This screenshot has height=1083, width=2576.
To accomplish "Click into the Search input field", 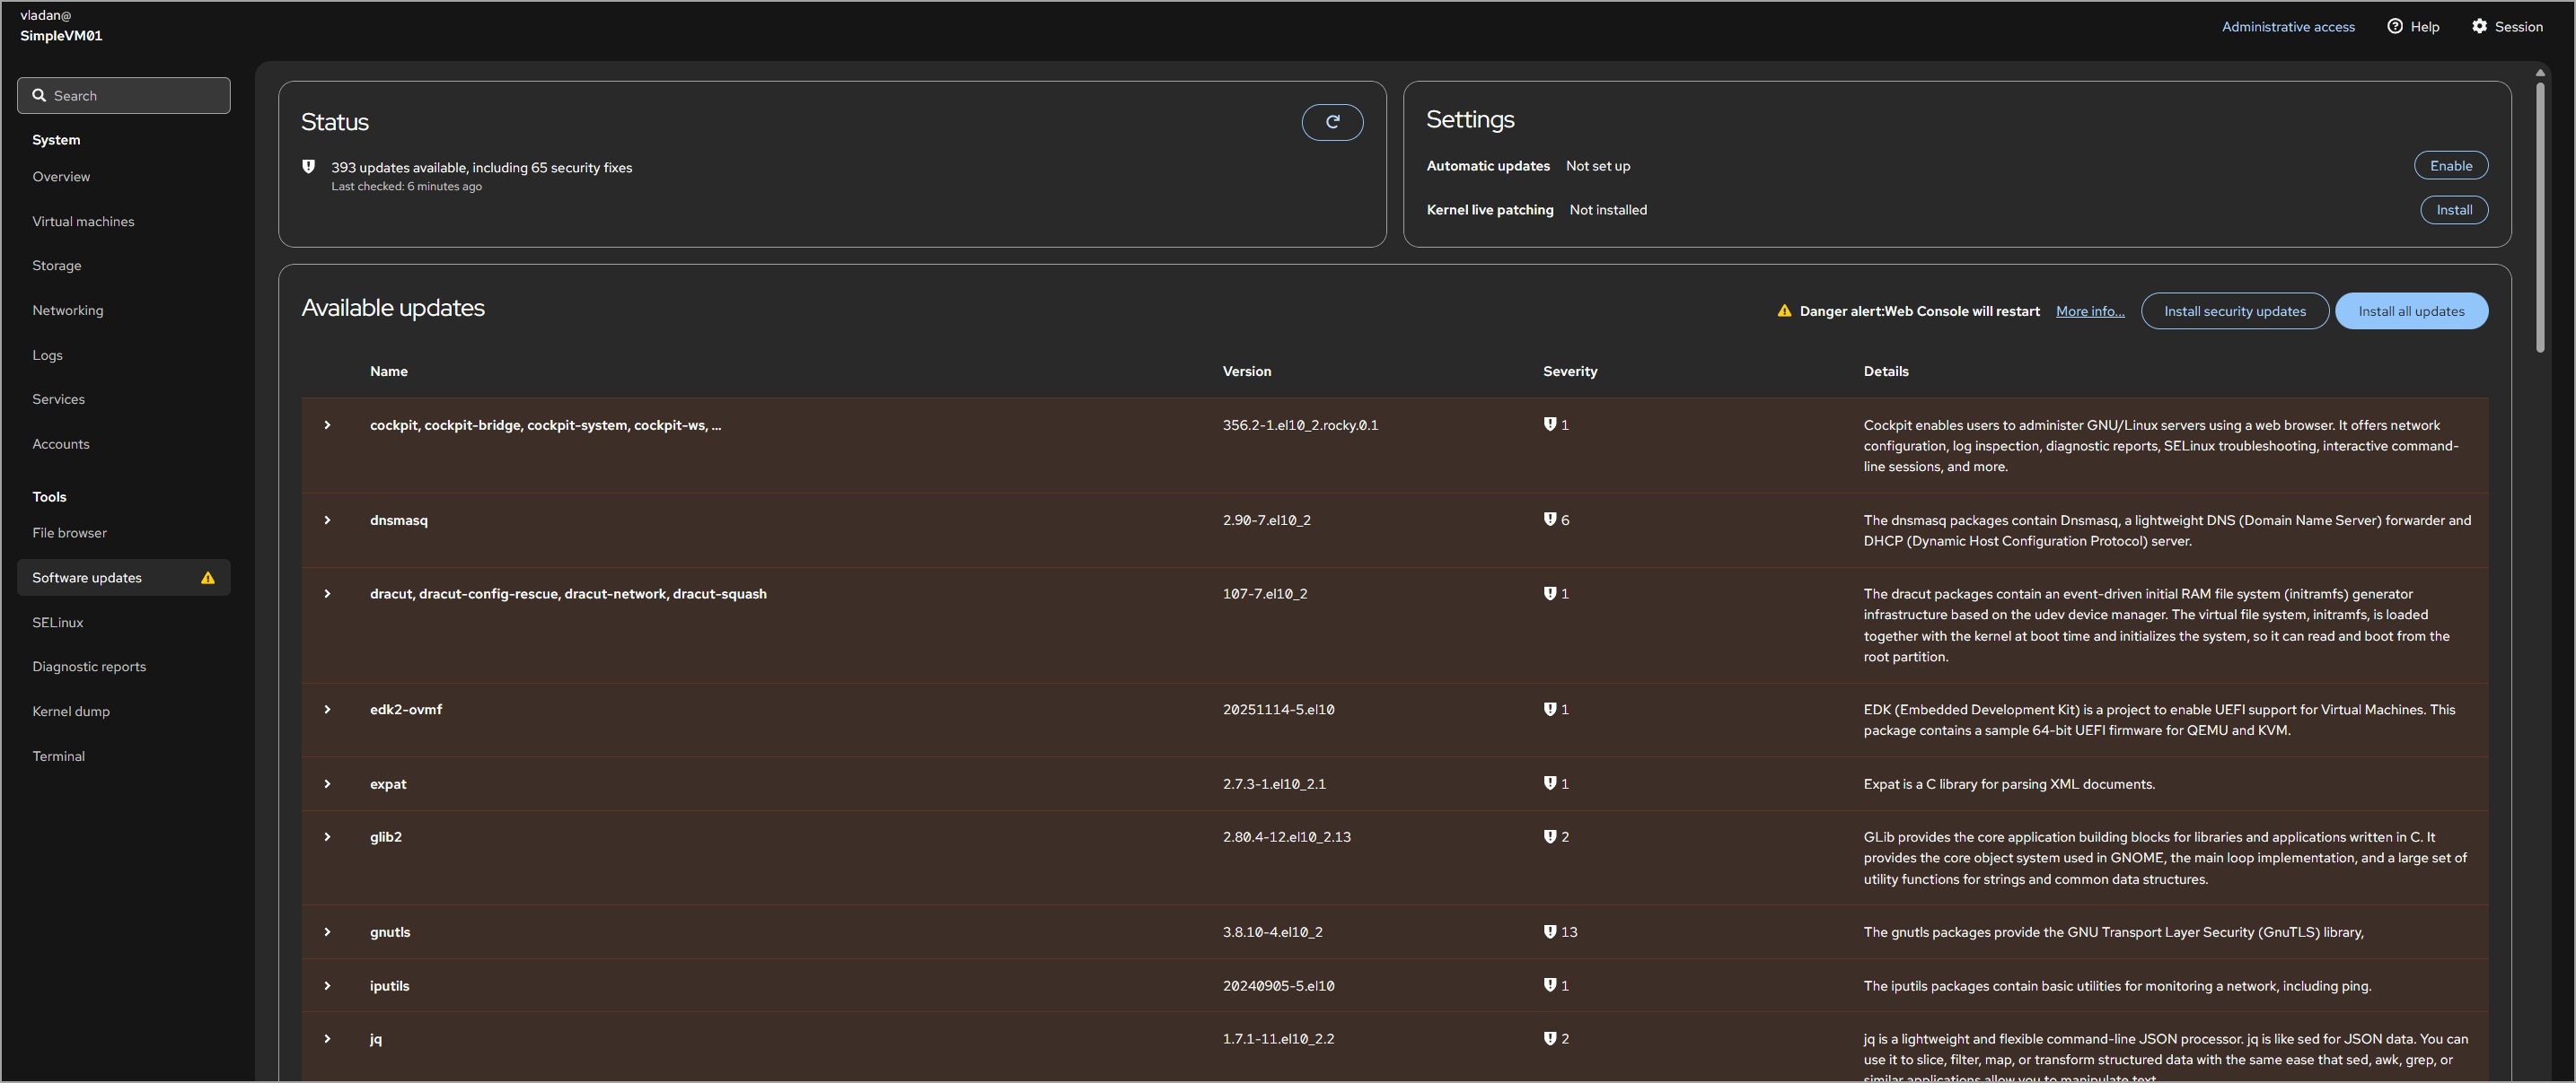I will pyautogui.click(x=124, y=96).
